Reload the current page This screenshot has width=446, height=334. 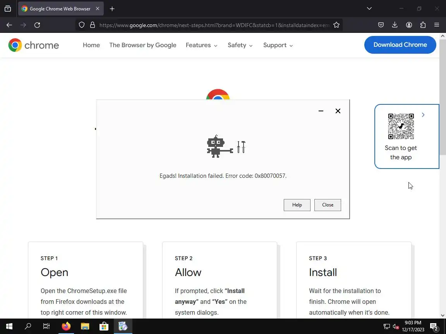click(37, 25)
